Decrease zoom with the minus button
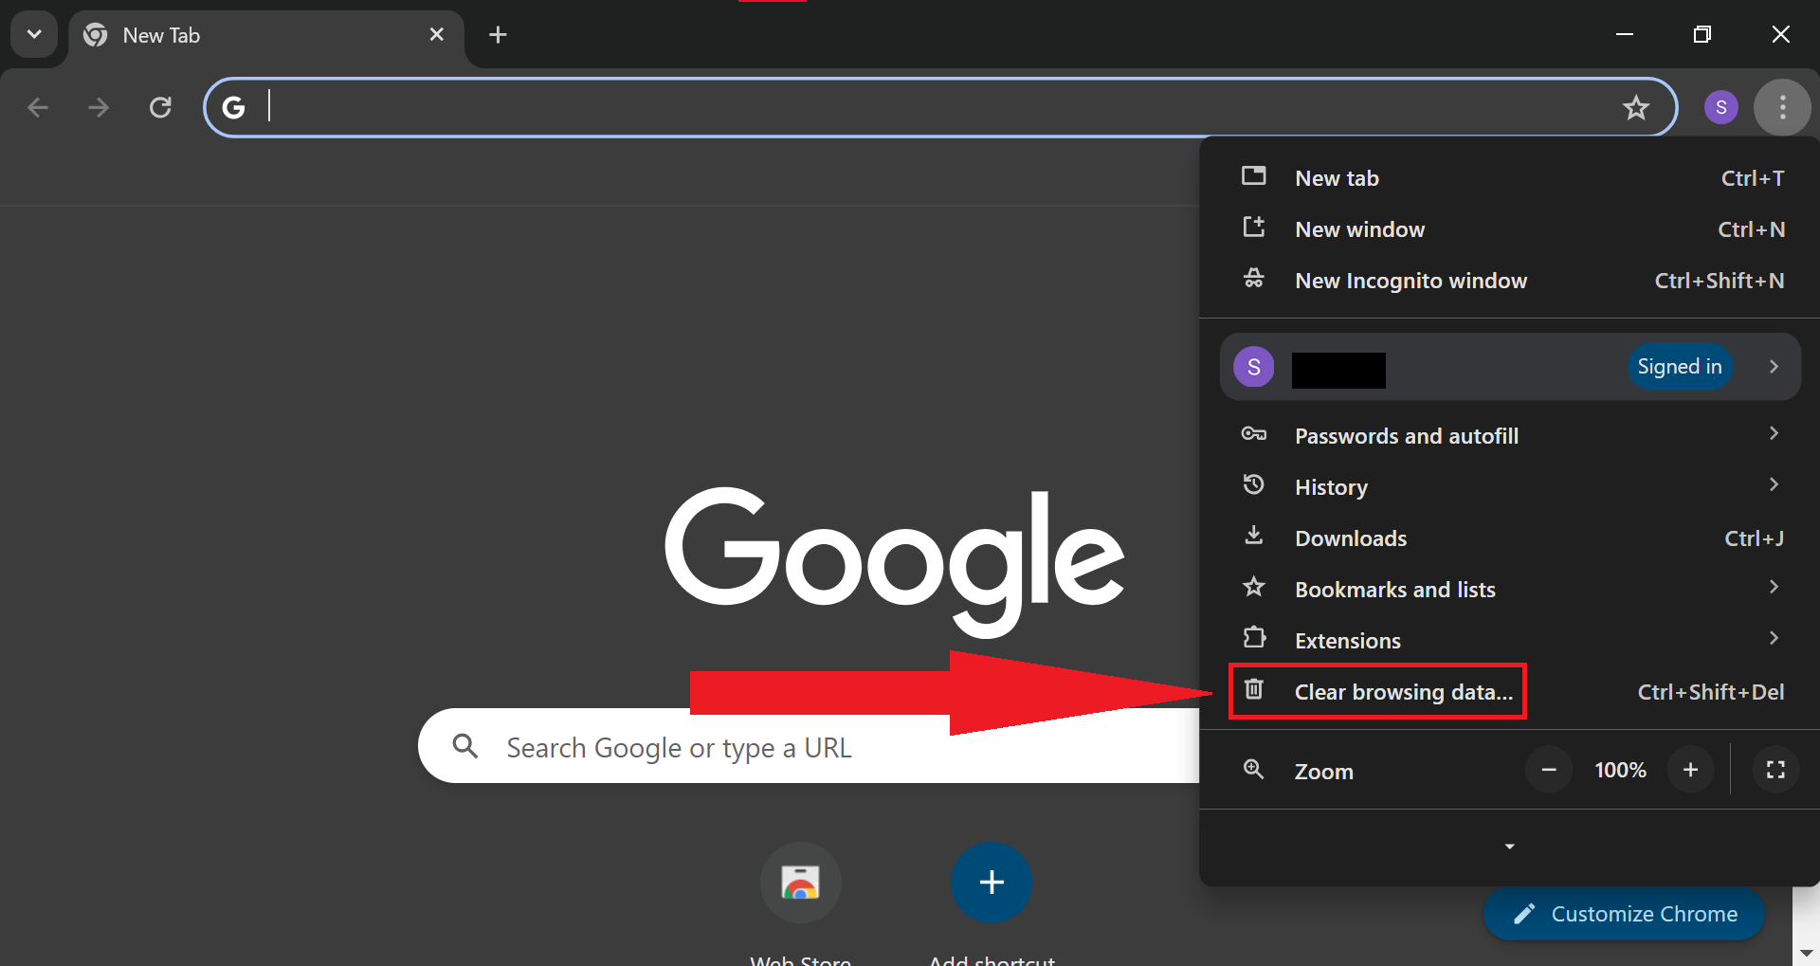1820x966 pixels. coord(1549,770)
